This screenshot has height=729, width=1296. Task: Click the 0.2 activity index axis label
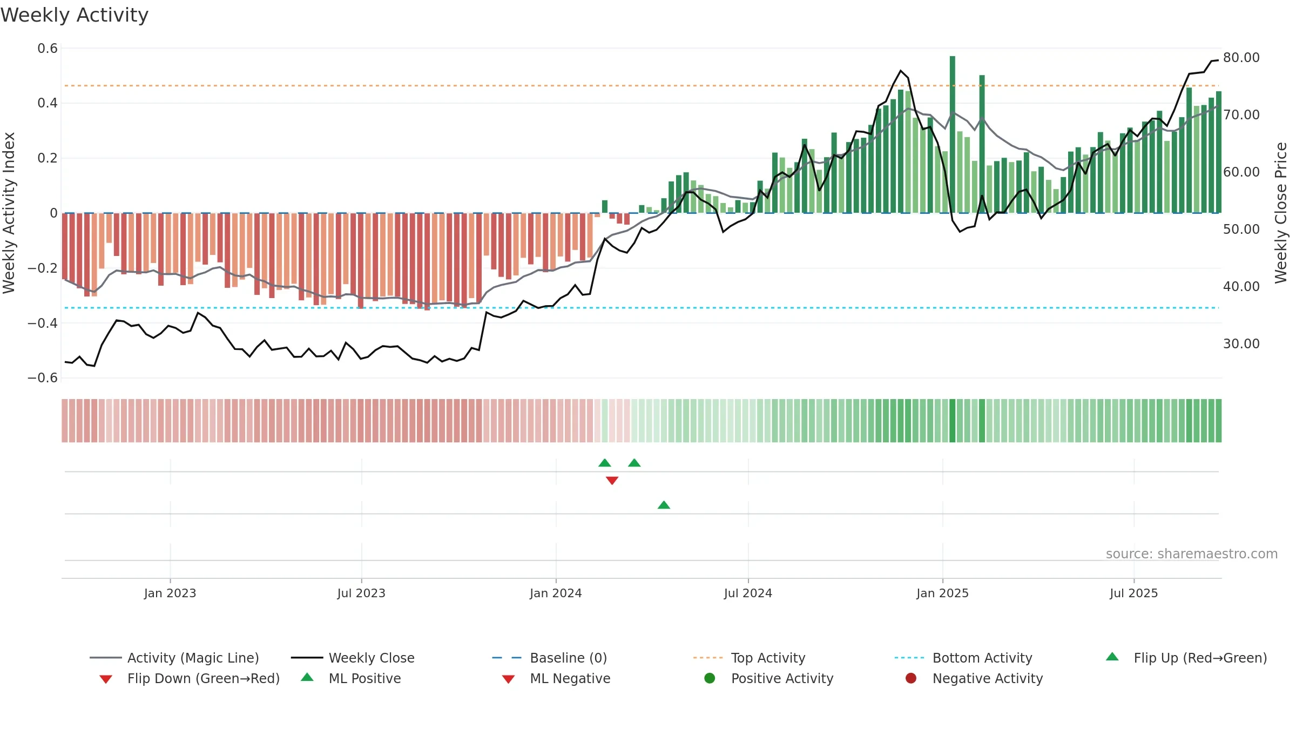[48, 158]
